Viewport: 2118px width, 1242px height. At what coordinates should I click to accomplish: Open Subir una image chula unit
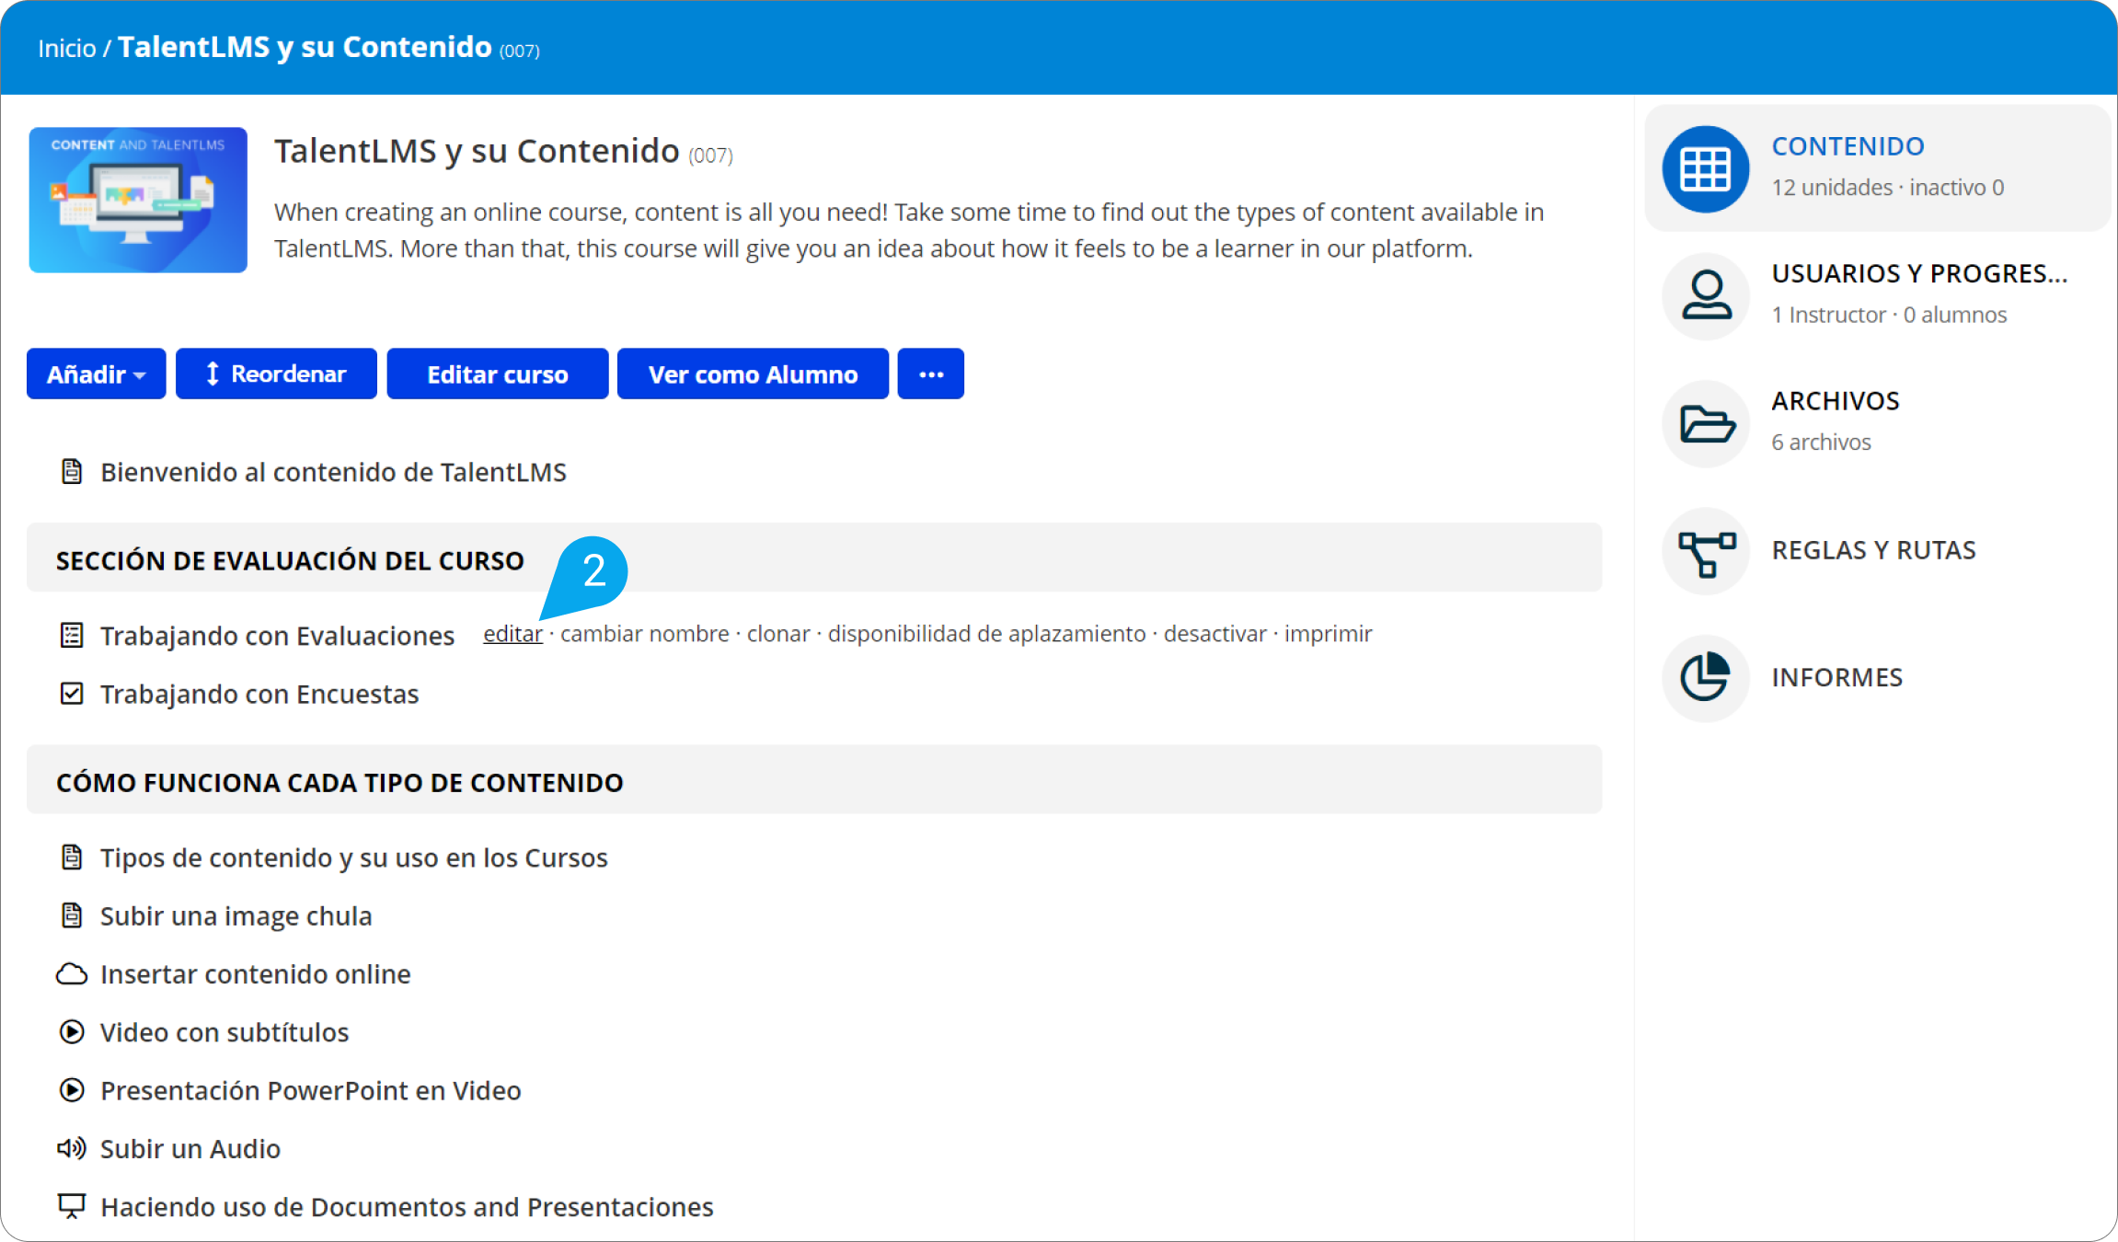click(236, 915)
